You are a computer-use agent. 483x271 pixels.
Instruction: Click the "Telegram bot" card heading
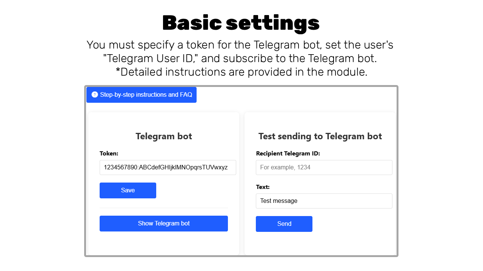[164, 136]
